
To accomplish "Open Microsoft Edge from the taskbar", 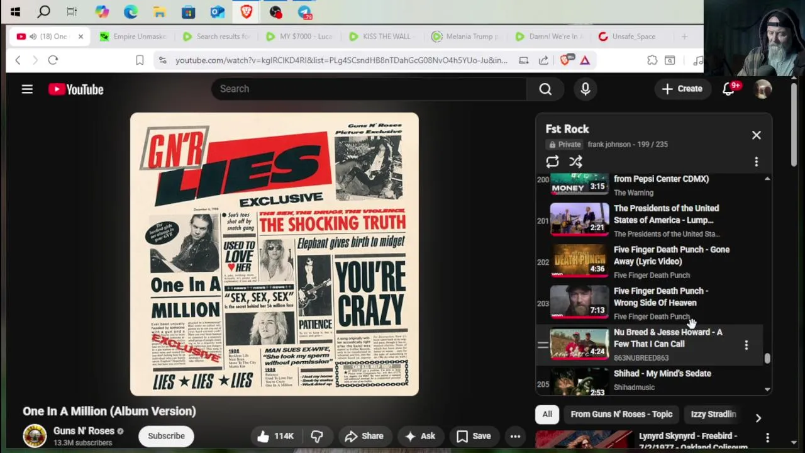I will pos(130,11).
